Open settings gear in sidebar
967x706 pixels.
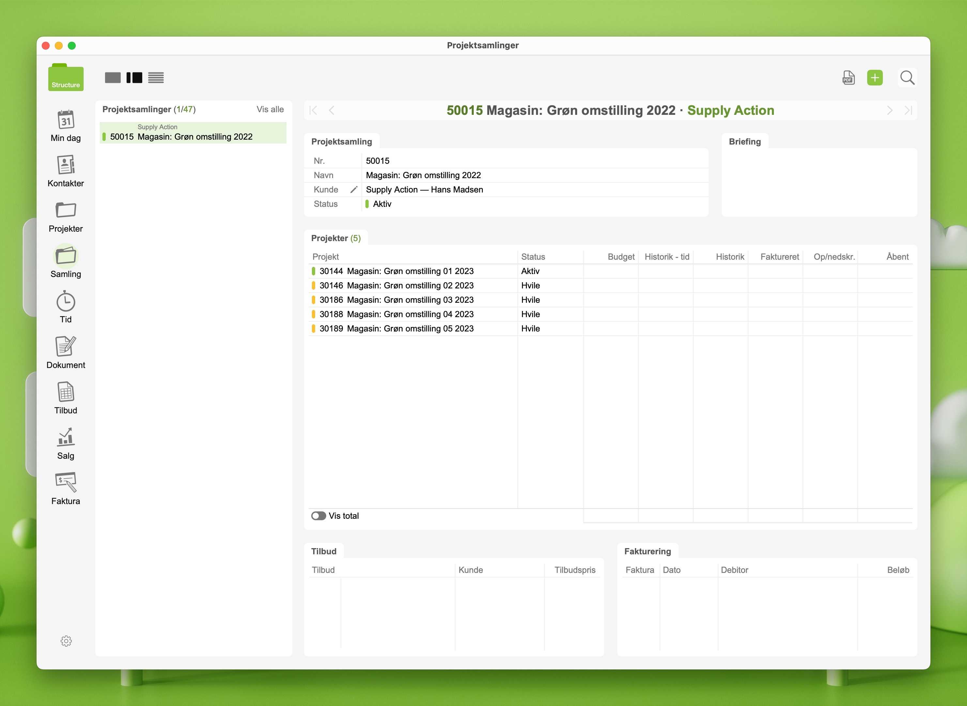pyautogui.click(x=66, y=641)
